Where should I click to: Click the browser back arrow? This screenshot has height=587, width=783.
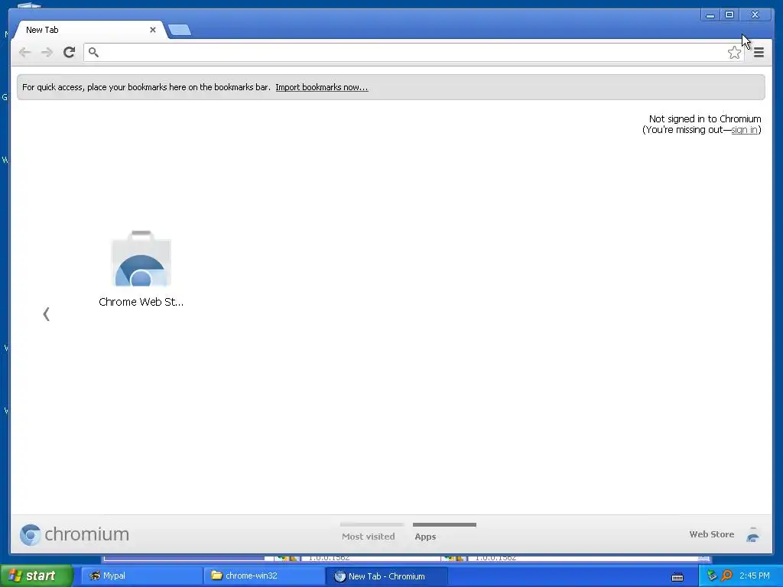click(x=24, y=53)
